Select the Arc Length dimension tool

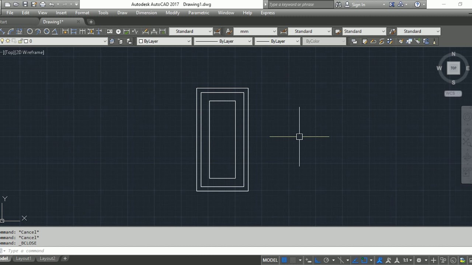coord(11,31)
